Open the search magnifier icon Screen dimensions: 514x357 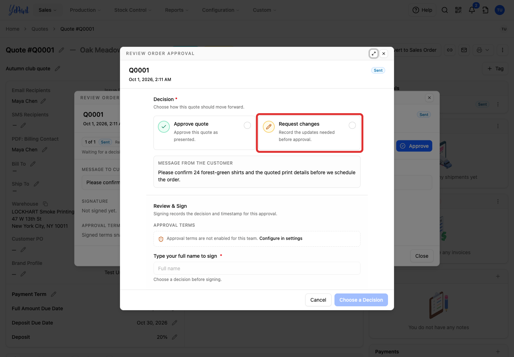pos(445,10)
